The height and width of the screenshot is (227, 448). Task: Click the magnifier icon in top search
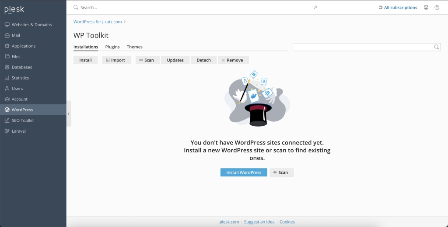(76, 7)
